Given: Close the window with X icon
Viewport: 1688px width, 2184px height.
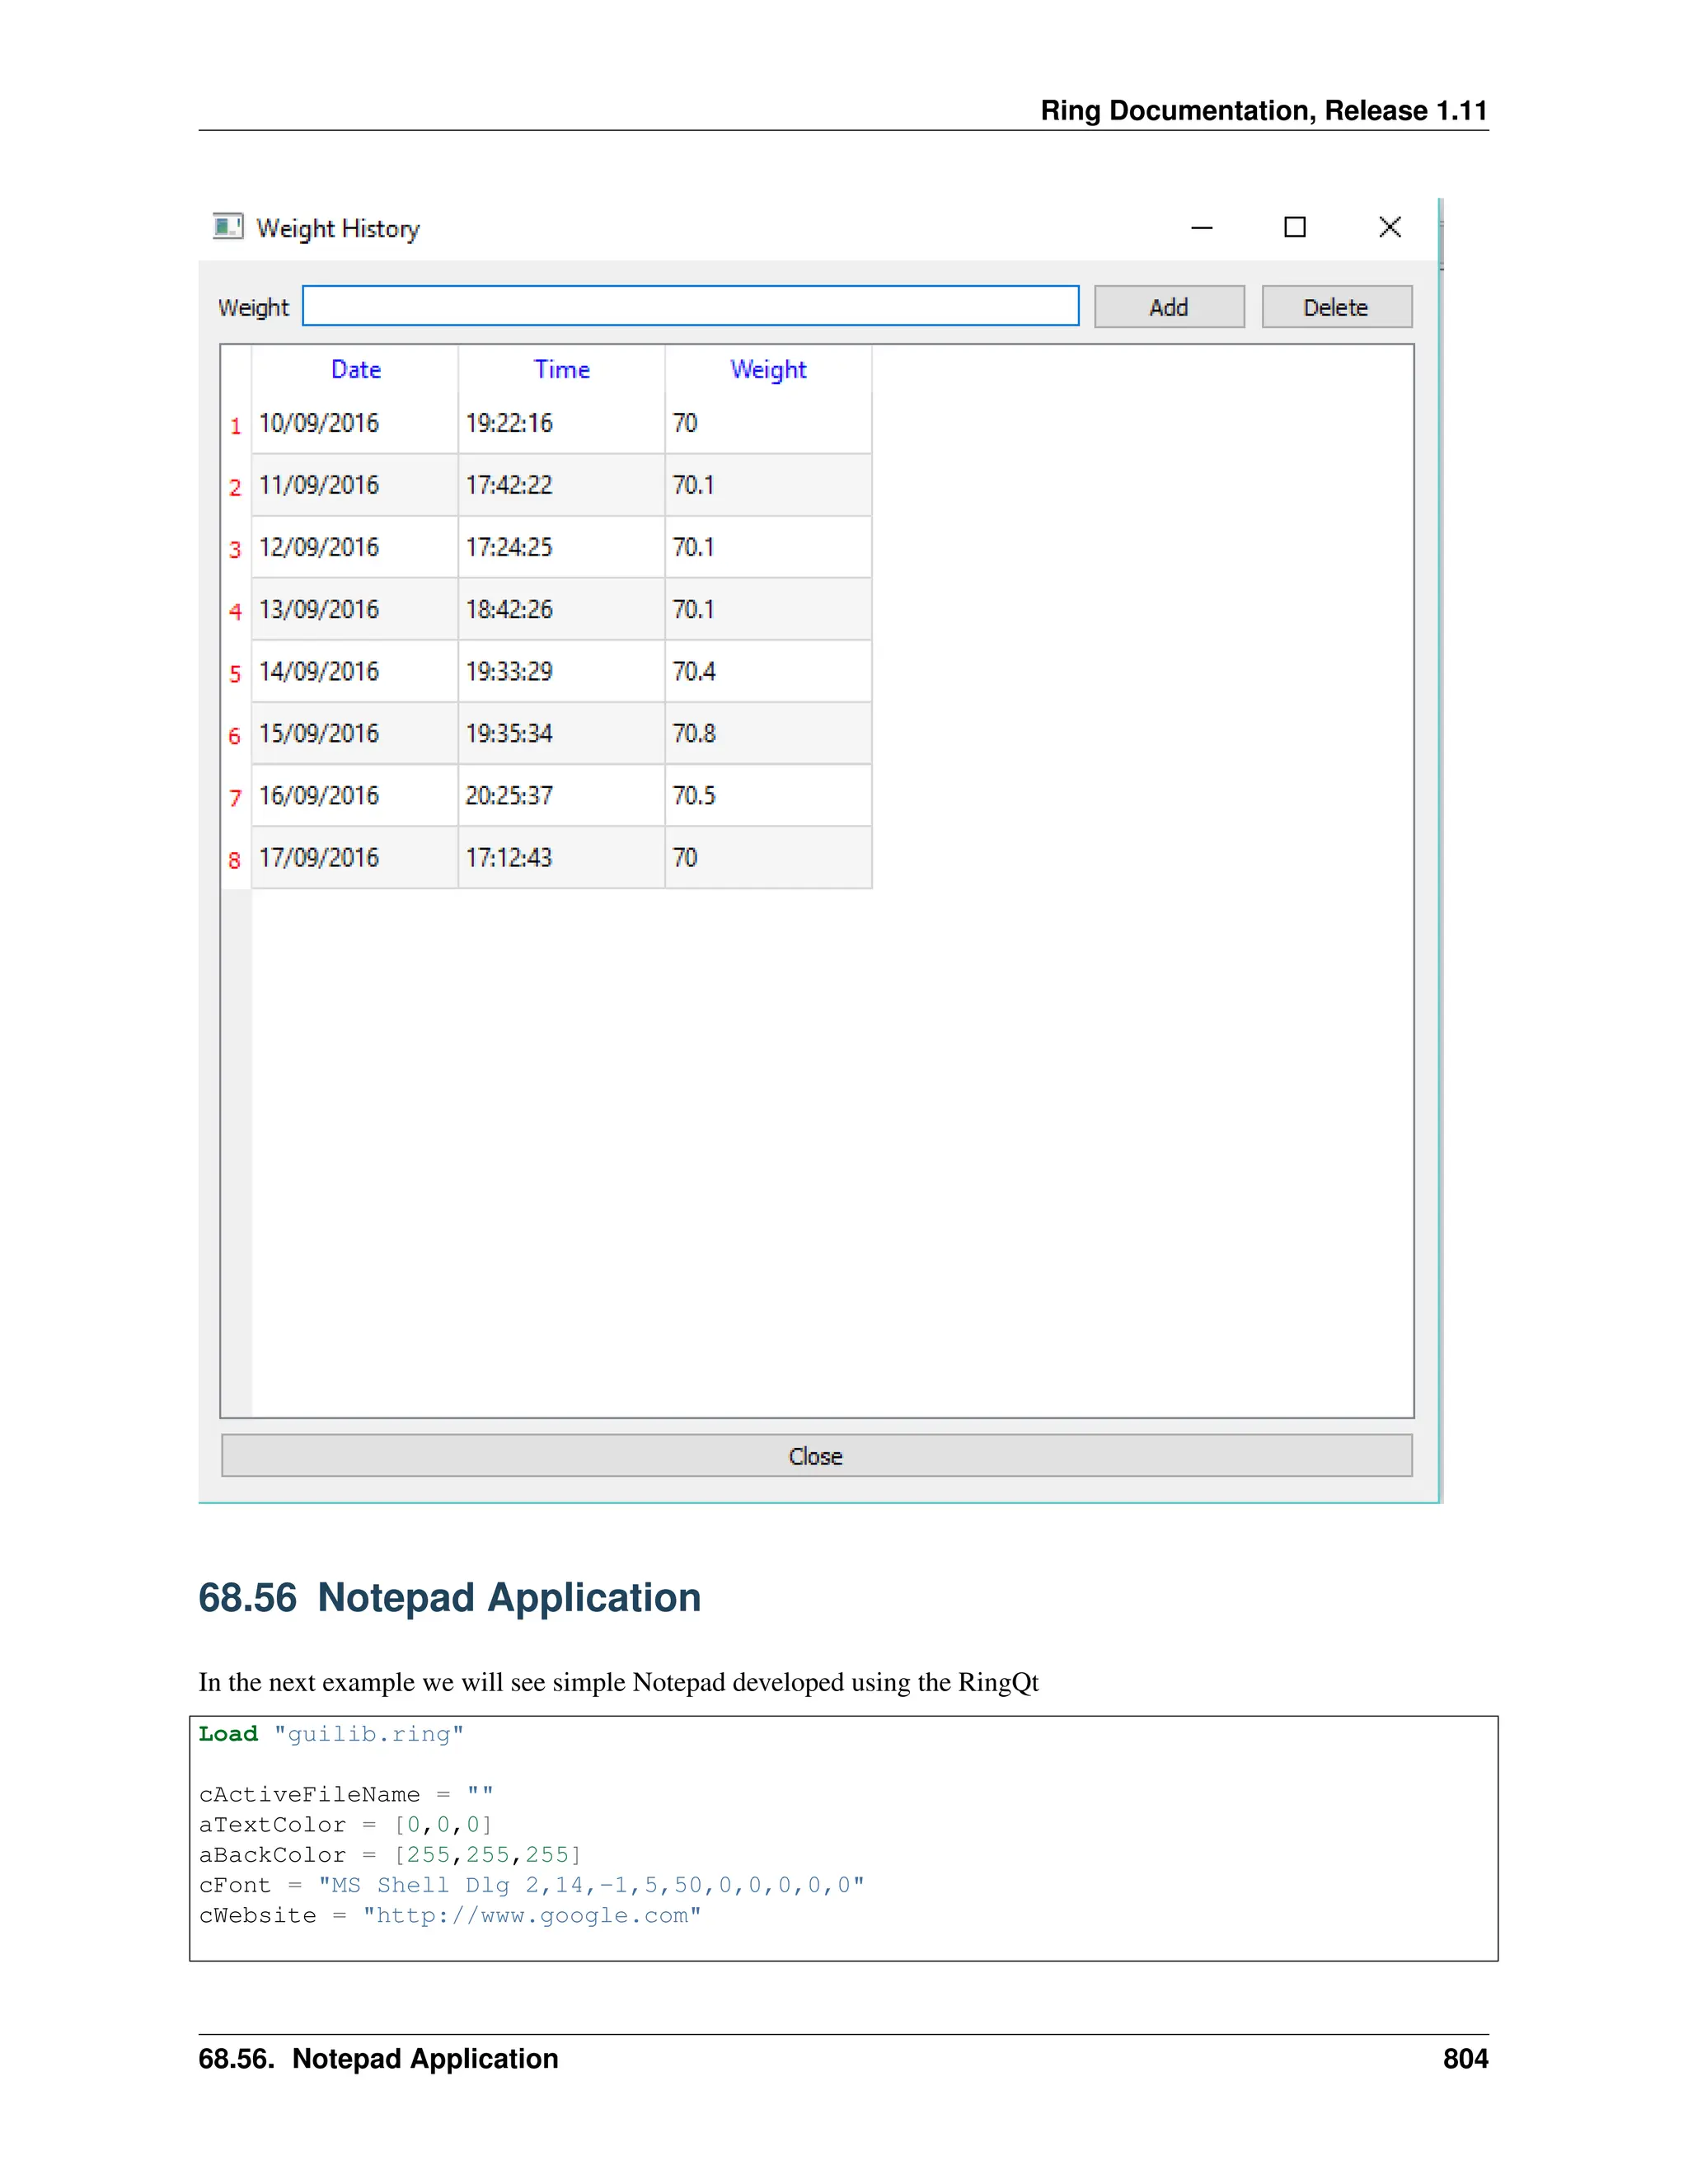Looking at the screenshot, I should click(1389, 228).
